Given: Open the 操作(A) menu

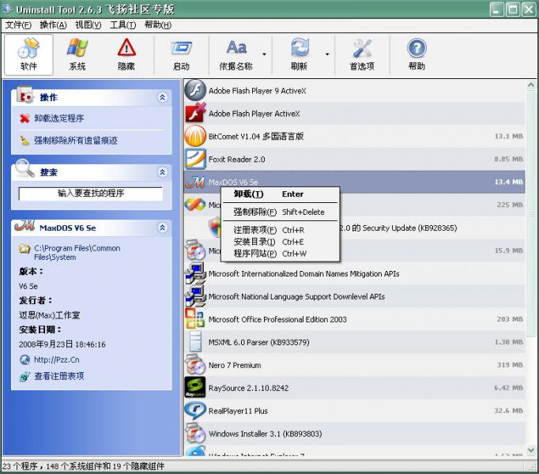Looking at the screenshot, I should pos(53,25).
